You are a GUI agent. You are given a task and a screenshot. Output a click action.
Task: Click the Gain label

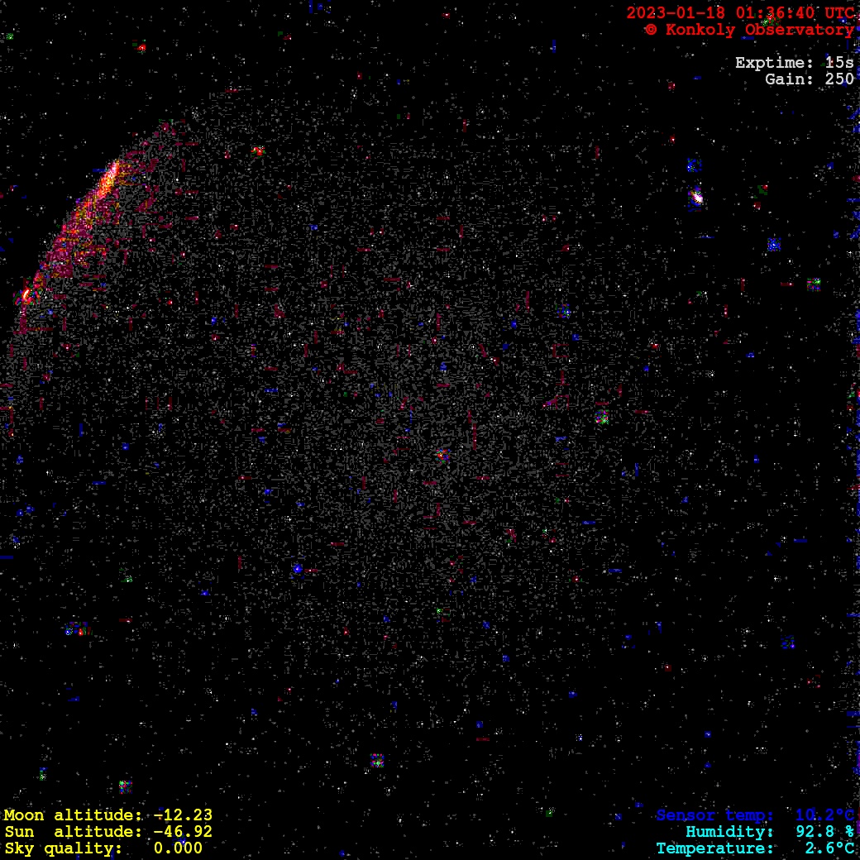pyautogui.click(x=789, y=79)
